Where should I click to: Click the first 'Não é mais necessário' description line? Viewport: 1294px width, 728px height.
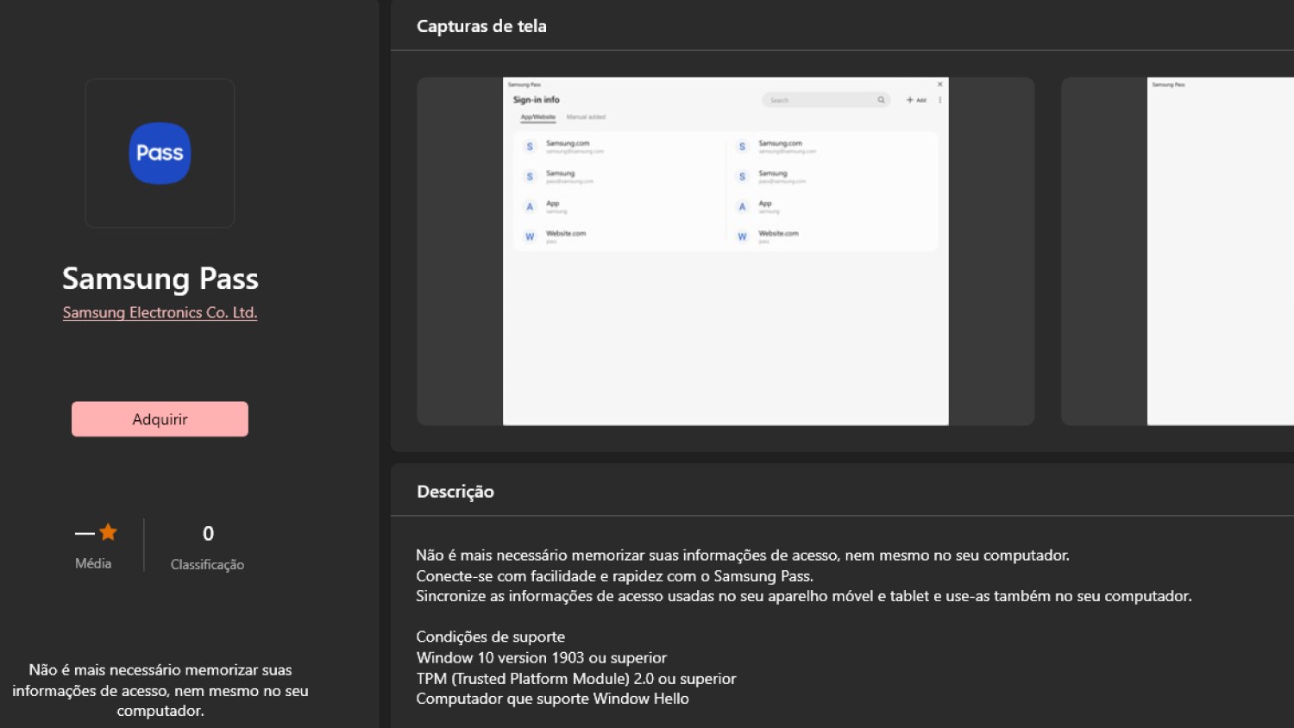coord(743,555)
